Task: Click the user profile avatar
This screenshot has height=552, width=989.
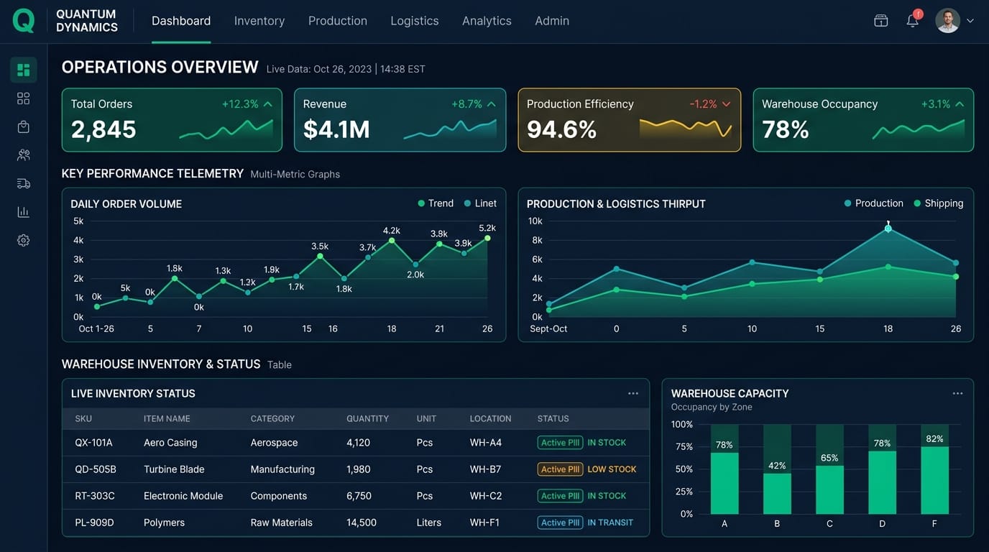Action: tap(947, 21)
